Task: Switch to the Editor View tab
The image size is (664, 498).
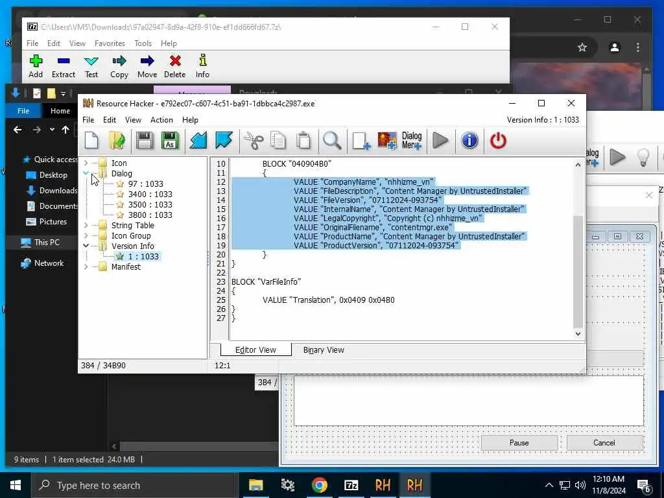Action: pos(255,350)
